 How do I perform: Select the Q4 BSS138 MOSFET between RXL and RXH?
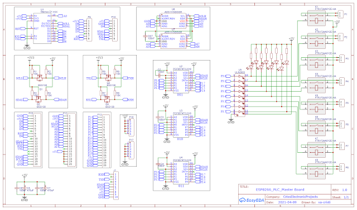(x=107, y=99)
